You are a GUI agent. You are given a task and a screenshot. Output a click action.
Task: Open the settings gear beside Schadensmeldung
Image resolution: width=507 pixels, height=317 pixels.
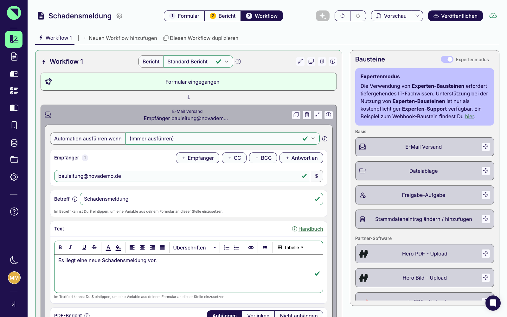(119, 16)
